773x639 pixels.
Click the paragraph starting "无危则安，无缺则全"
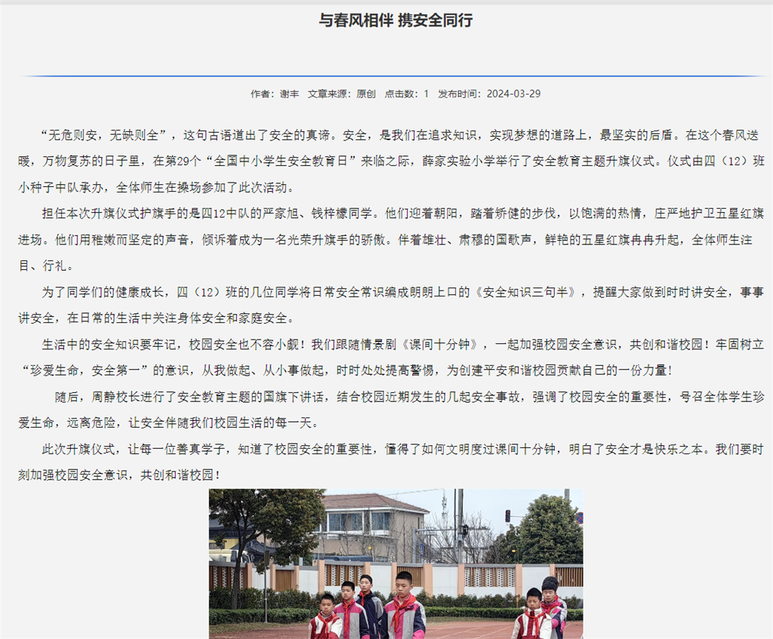pyautogui.click(x=391, y=161)
